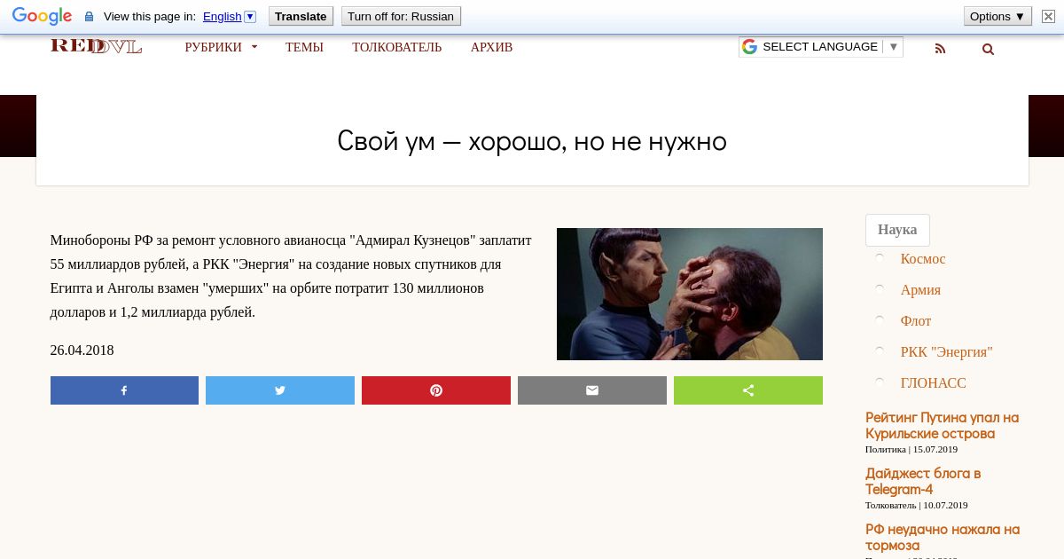Open the РКК "Энергия" tag link
The height and width of the screenshot is (559, 1064).
tap(946, 351)
